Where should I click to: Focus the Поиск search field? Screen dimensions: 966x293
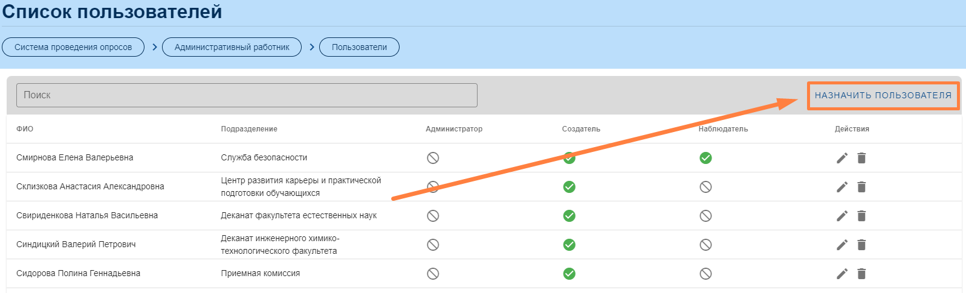(247, 95)
